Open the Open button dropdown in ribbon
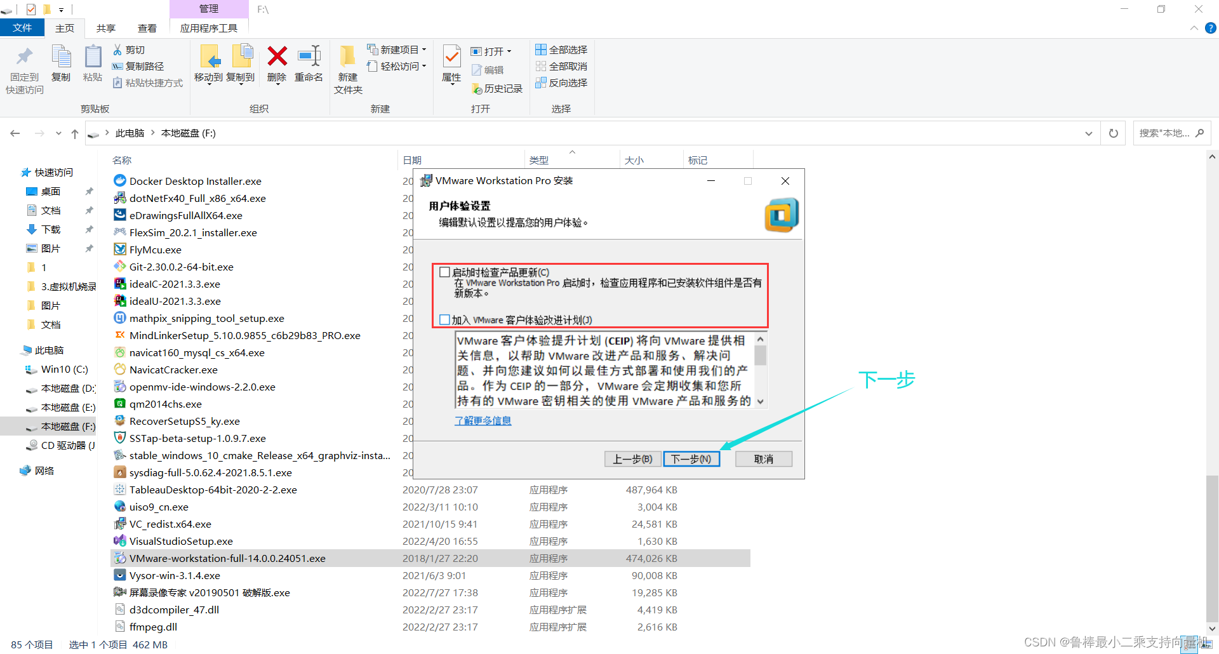This screenshot has height=654, width=1219. (491, 51)
